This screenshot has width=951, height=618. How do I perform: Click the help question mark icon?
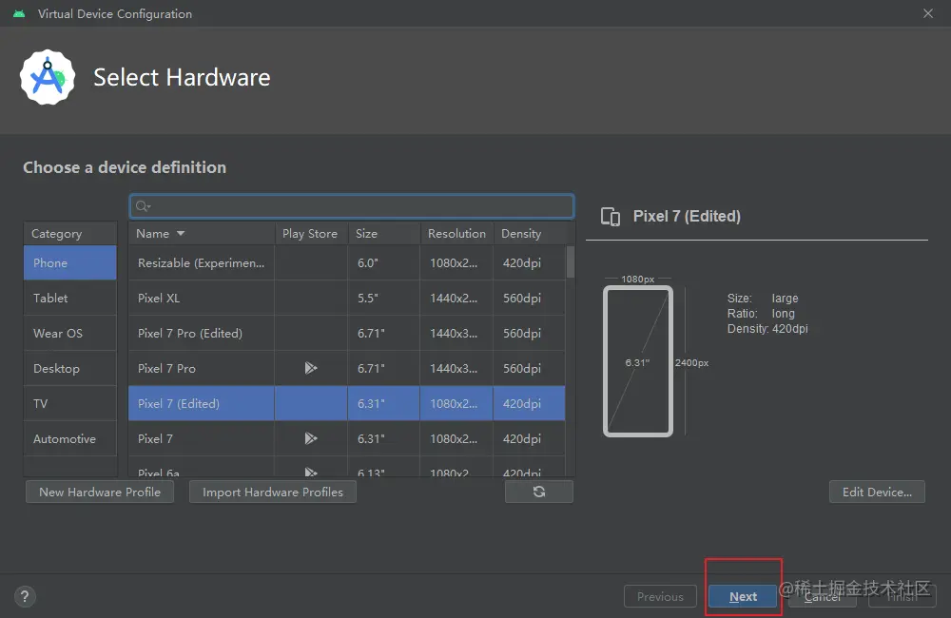[25, 597]
